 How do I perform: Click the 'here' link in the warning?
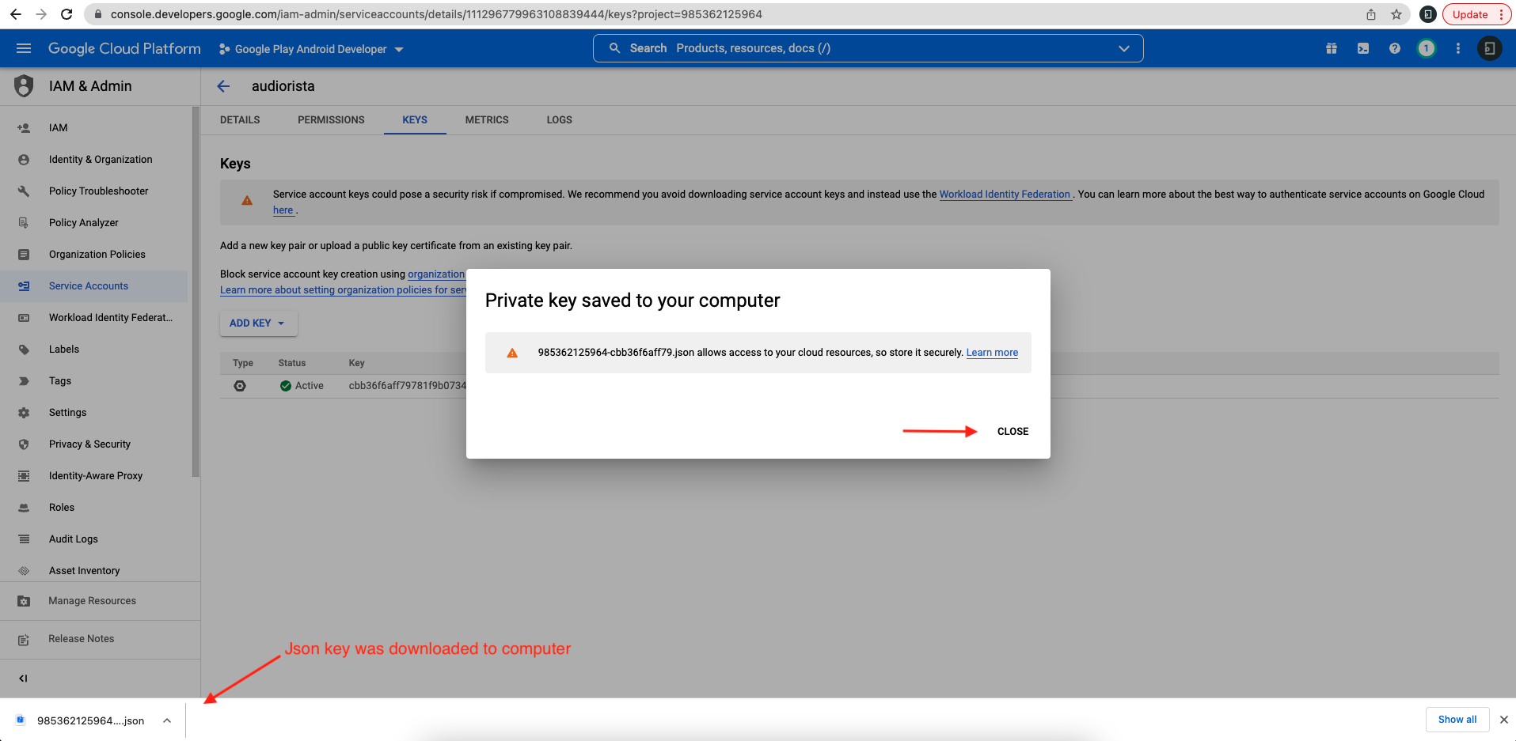tap(283, 210)
